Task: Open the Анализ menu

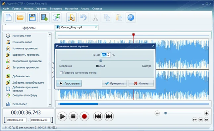Action: coord(85,9)
